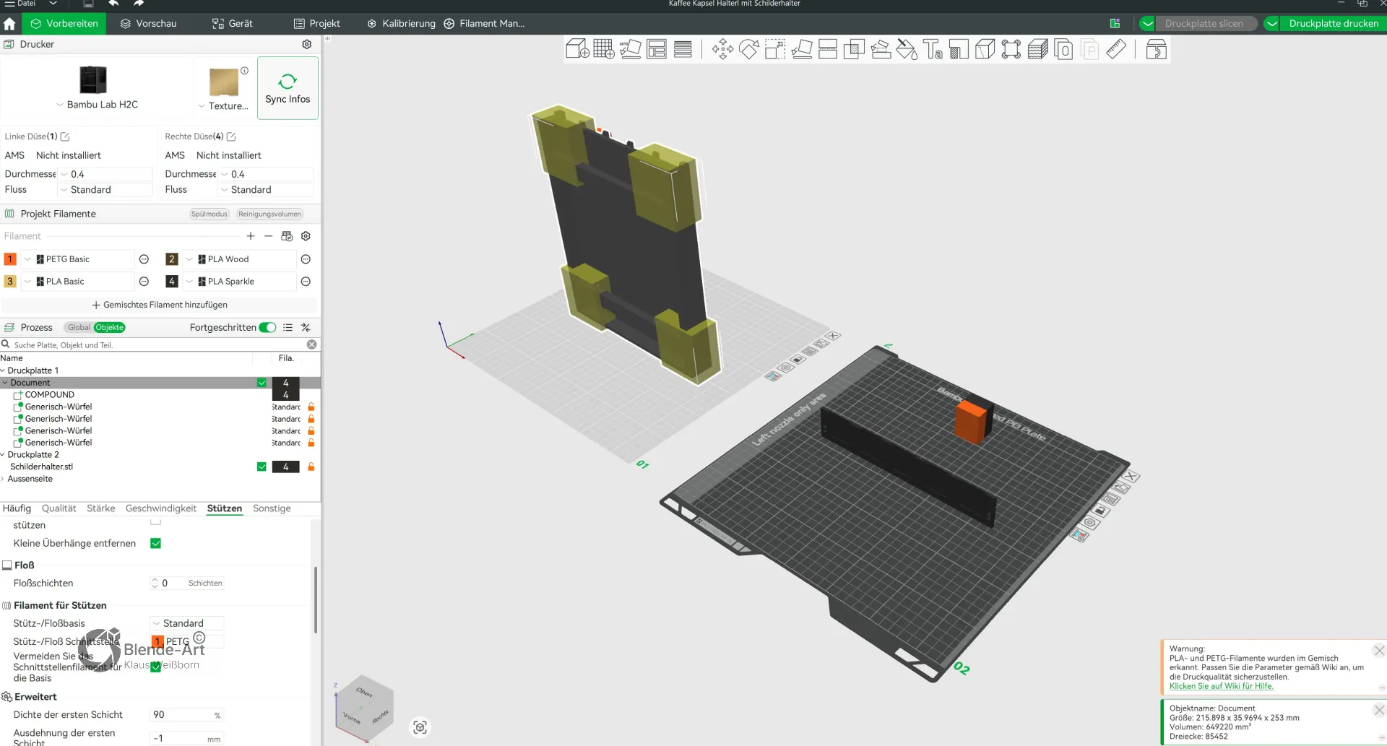The width and height of the screenshot is (1387, 746).
Task: Open the Wiki help link in warning
Action: click(x=1222, y=686)
